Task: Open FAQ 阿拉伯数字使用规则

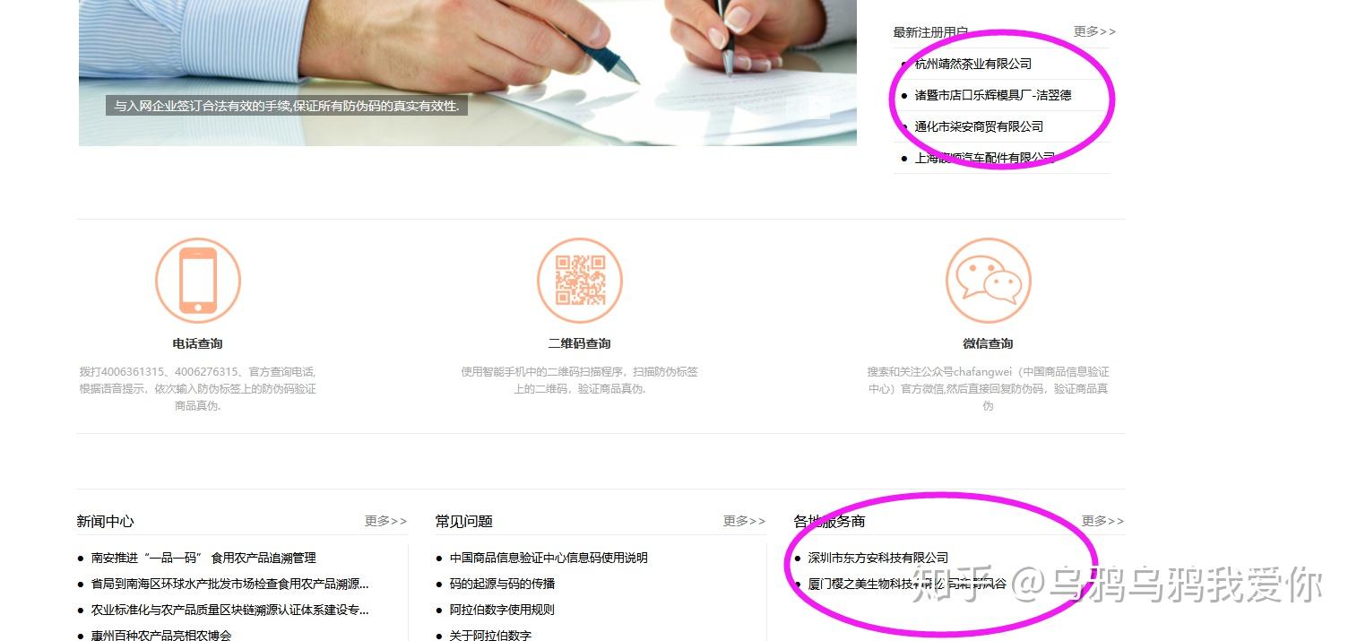Action: (x=502, y=610)
